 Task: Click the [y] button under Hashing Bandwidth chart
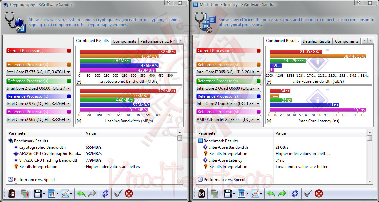coord(79,121)
